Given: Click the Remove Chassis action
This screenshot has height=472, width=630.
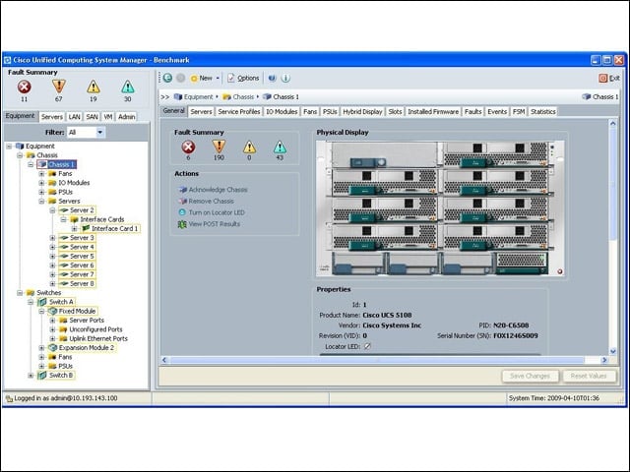Looking at the screenshot, I should tap(206, 201).
